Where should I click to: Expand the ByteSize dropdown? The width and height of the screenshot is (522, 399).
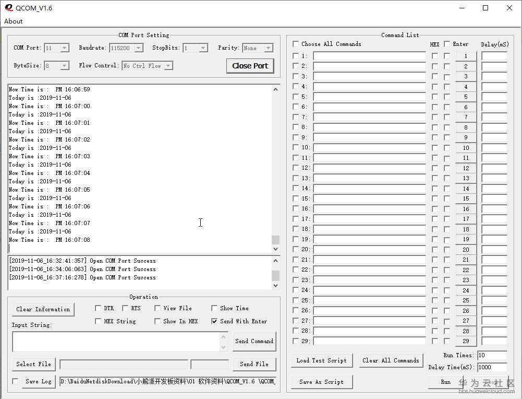click(x=65, y=66)
